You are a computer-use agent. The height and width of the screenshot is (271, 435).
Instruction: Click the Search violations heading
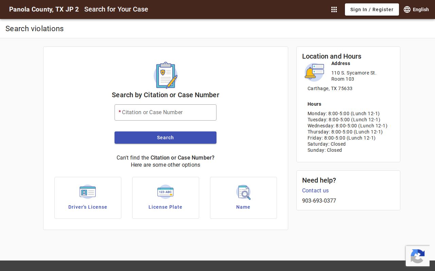[x=35, y=28]
